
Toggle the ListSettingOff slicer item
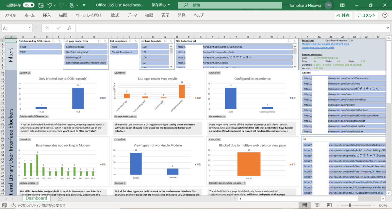point(86,57)
